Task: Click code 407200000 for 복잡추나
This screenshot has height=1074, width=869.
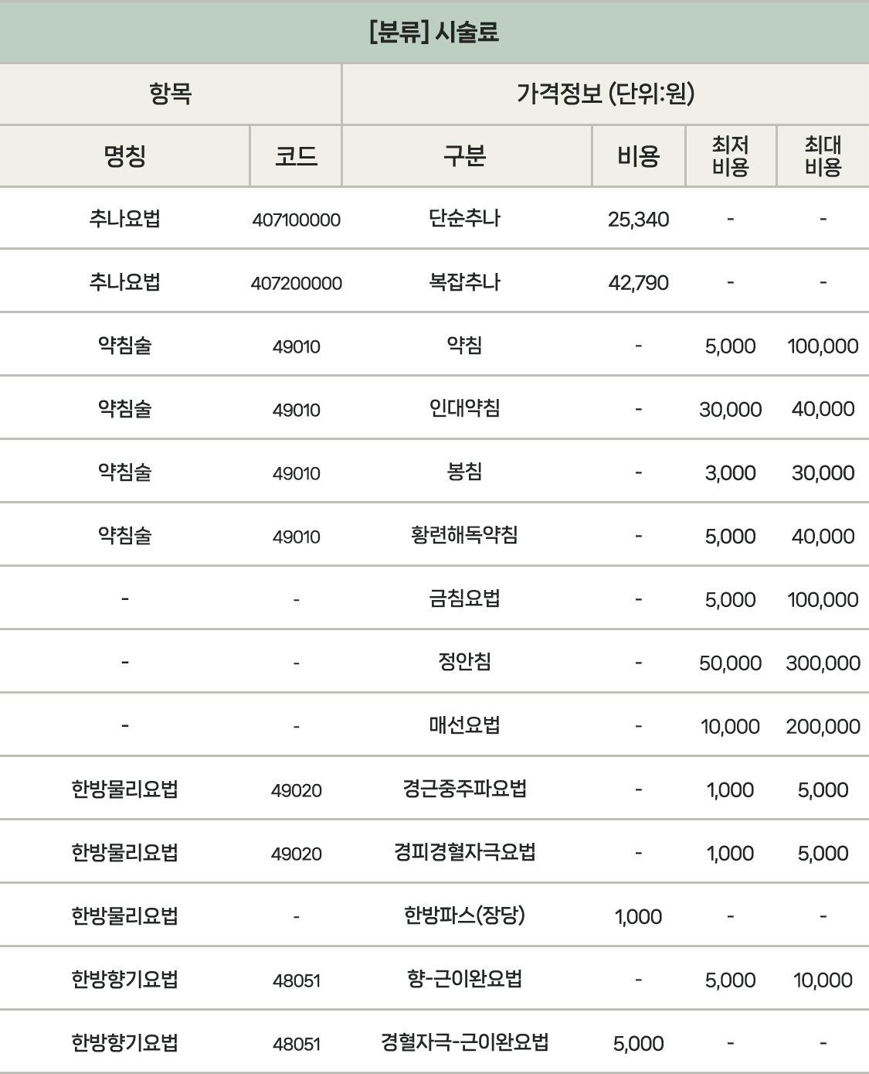Action: (296, 283)
